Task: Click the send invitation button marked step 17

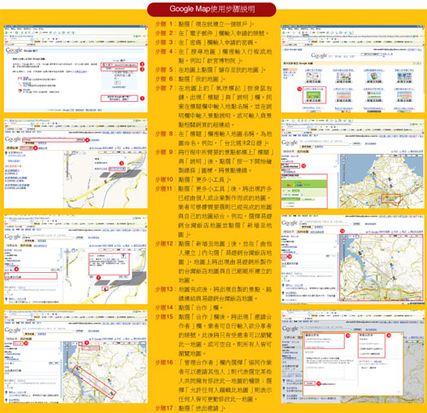Action: (310, 383)
